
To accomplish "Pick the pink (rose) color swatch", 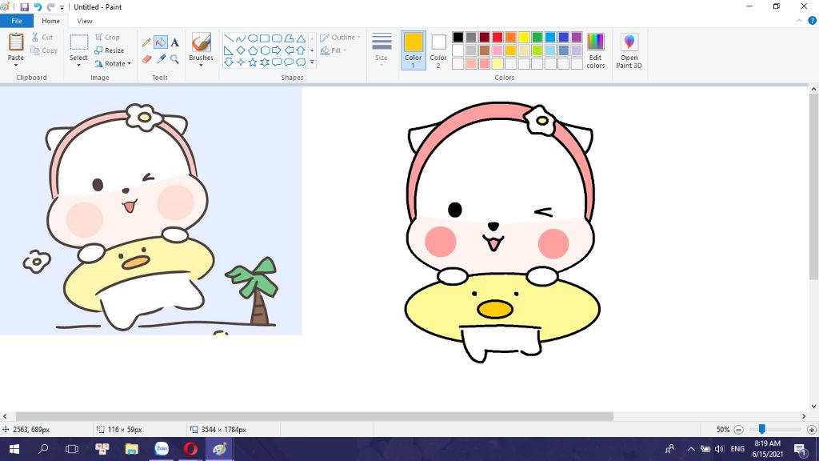I will [497, 50].
